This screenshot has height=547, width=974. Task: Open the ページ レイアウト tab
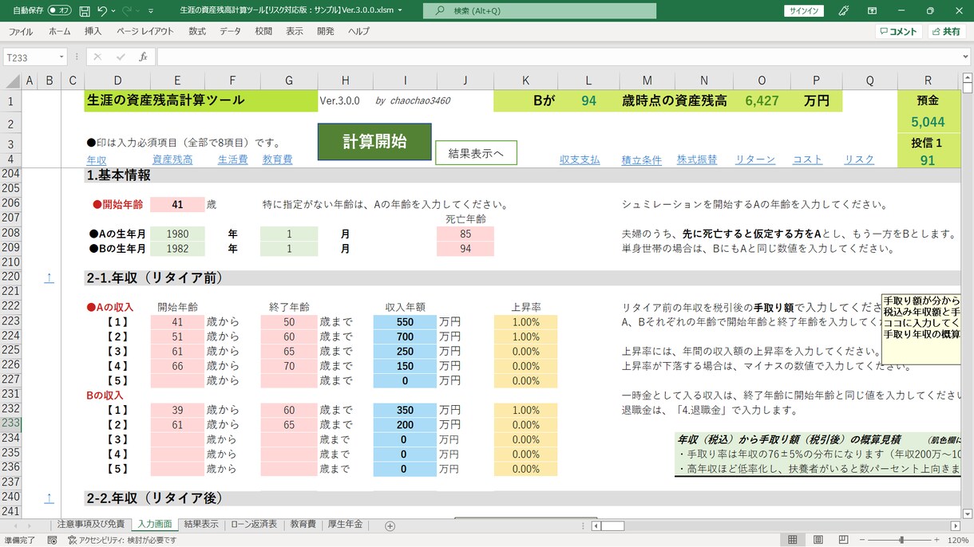pos(145,32)
